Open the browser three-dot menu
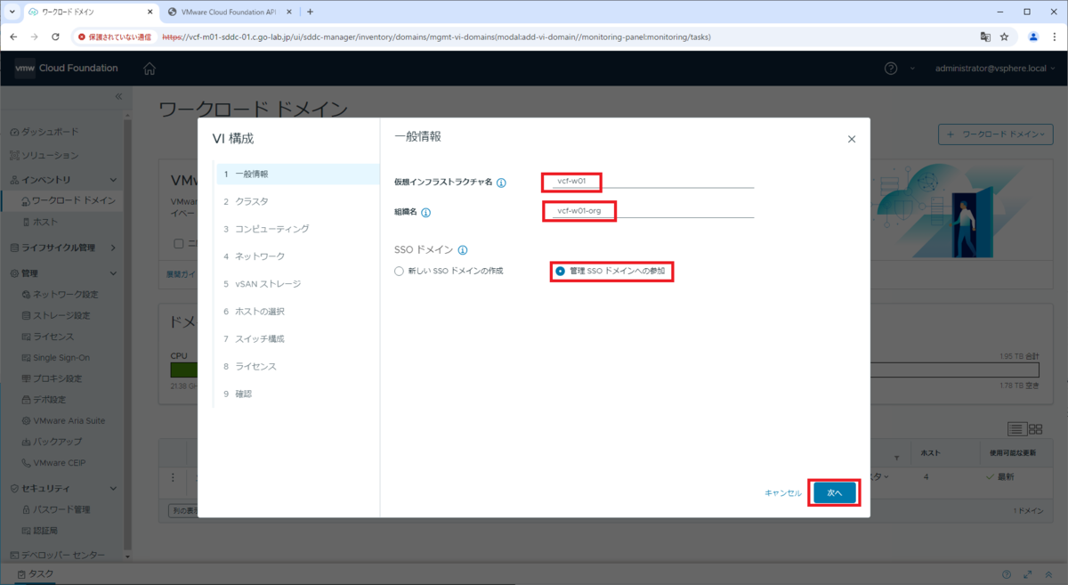 (x=1055, y=37)
